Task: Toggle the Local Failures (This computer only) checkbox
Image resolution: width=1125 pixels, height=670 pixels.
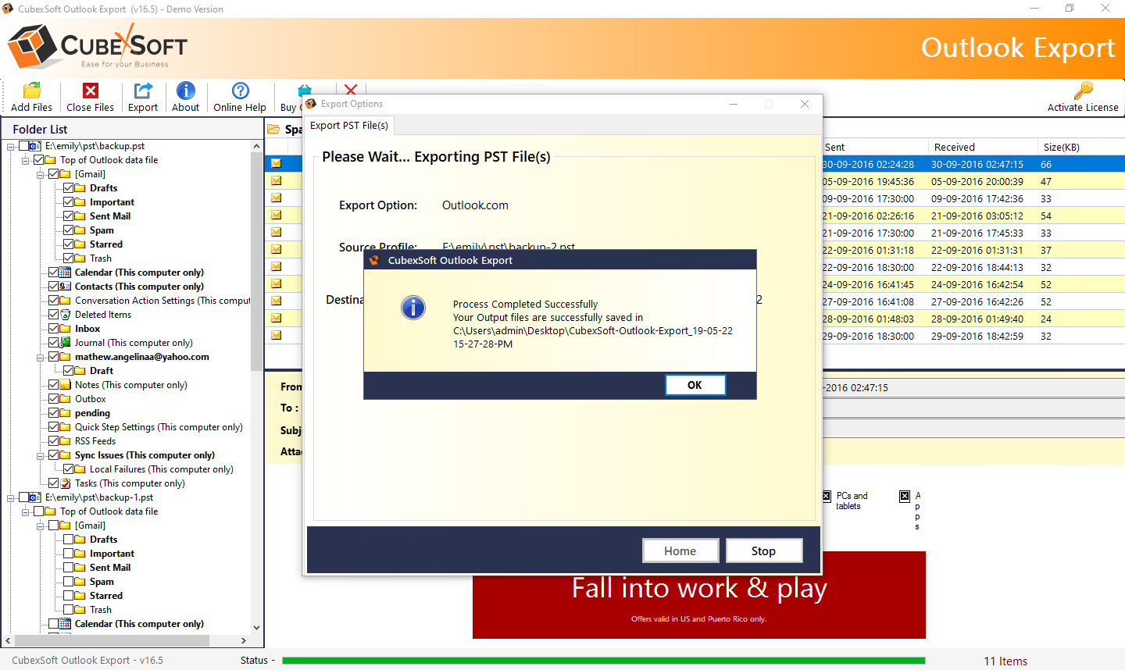Action: click(x=69, y=469)
